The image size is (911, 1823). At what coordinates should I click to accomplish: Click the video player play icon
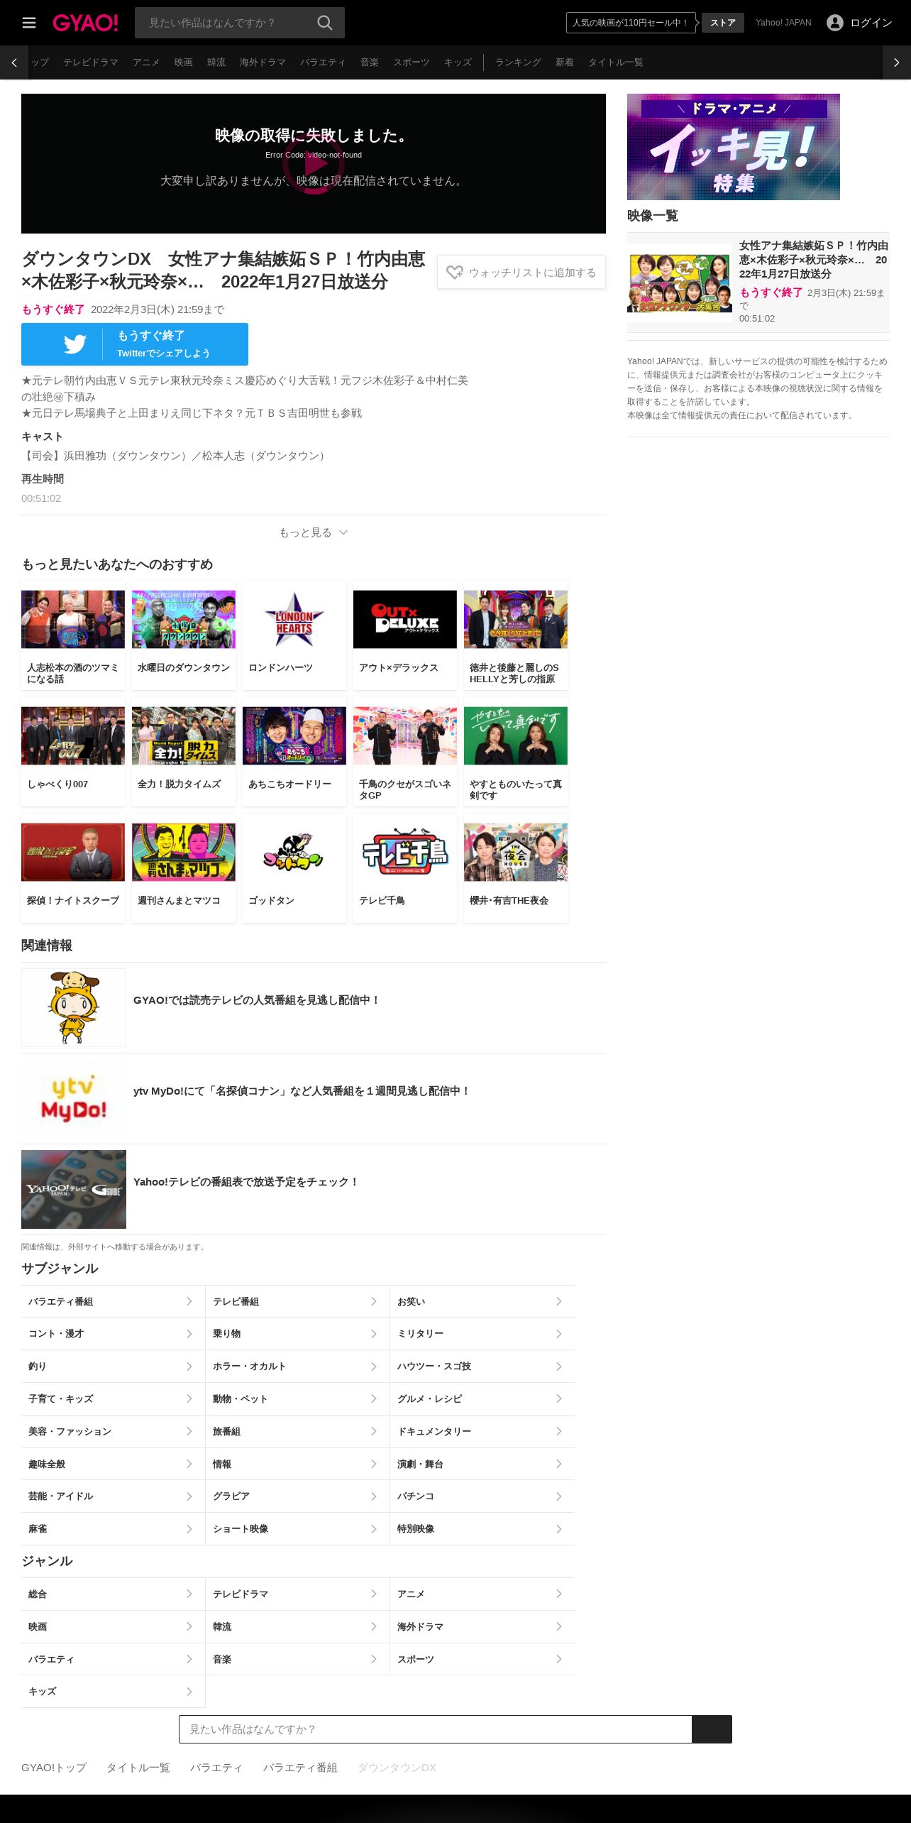point(314,163)
